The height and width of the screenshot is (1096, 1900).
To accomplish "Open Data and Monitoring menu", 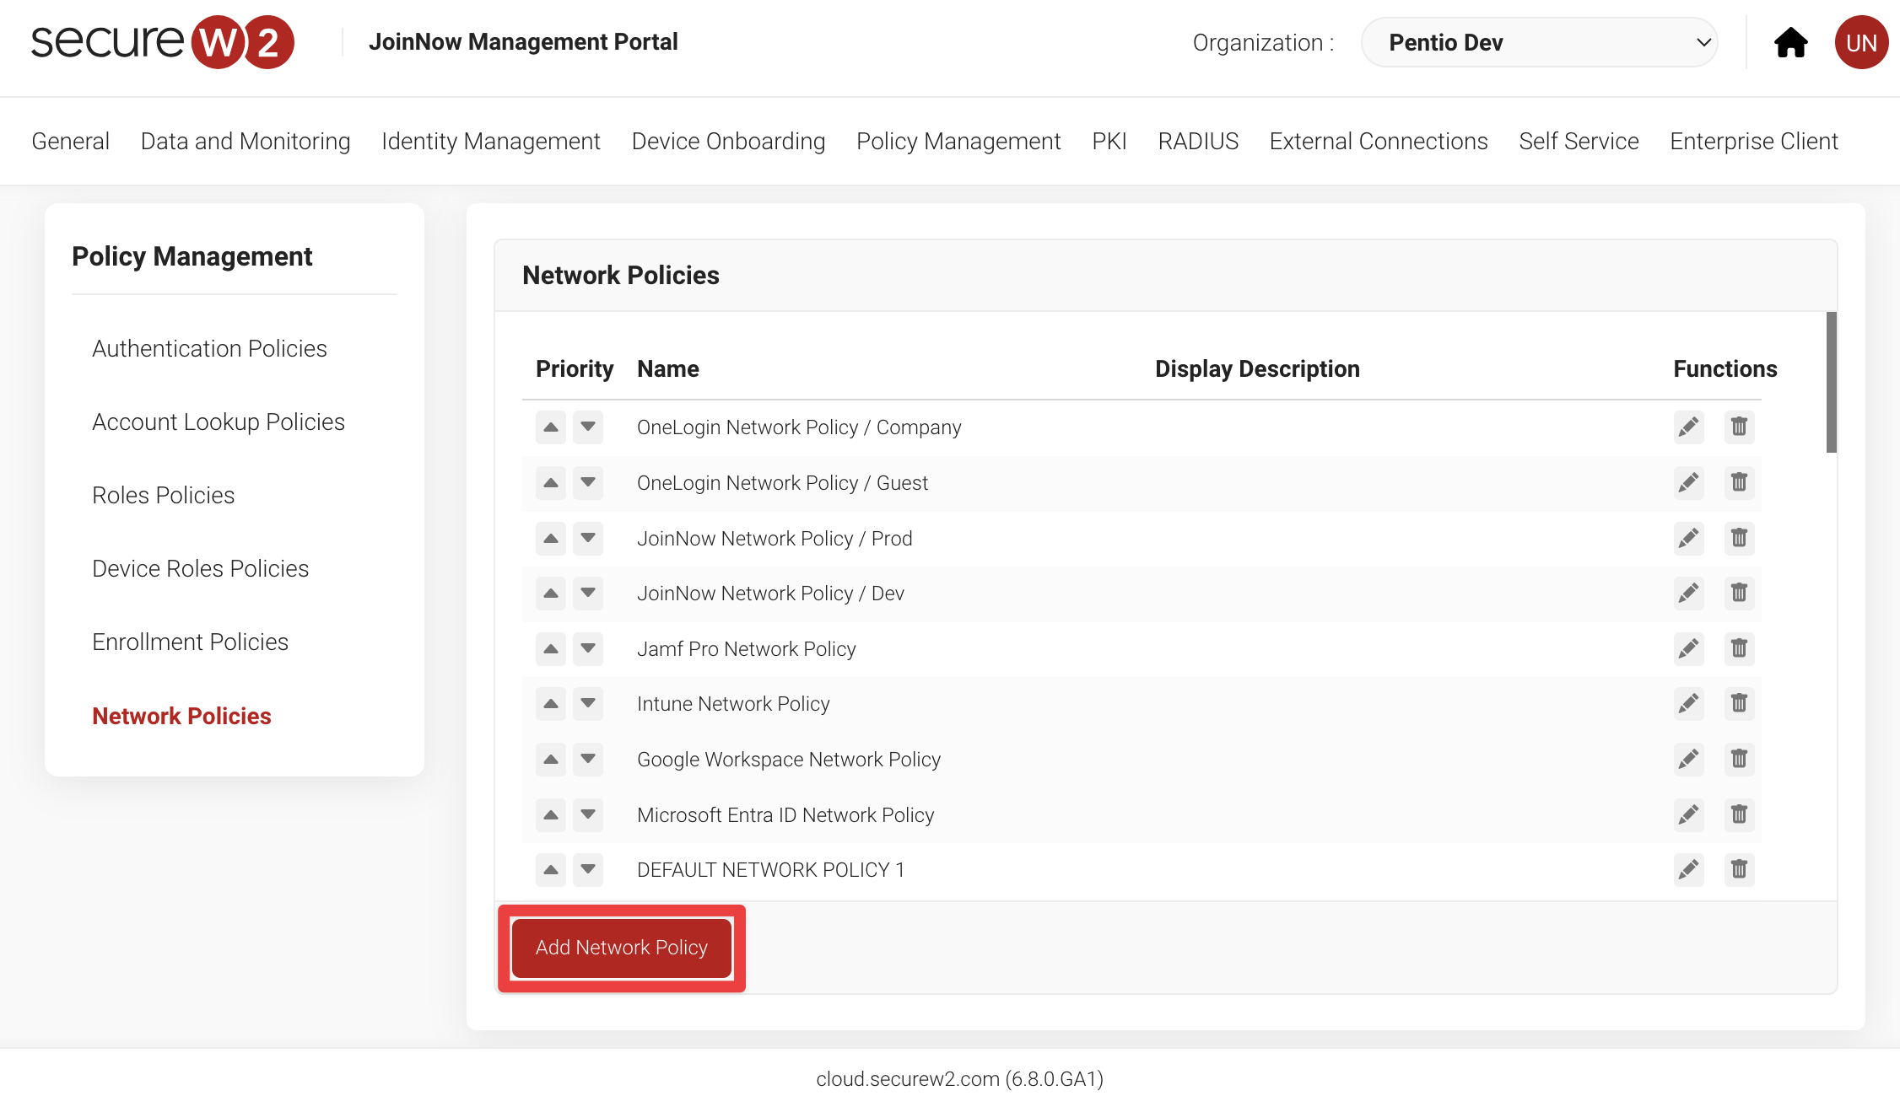I will pyautogui.click(x=246, y=141).
